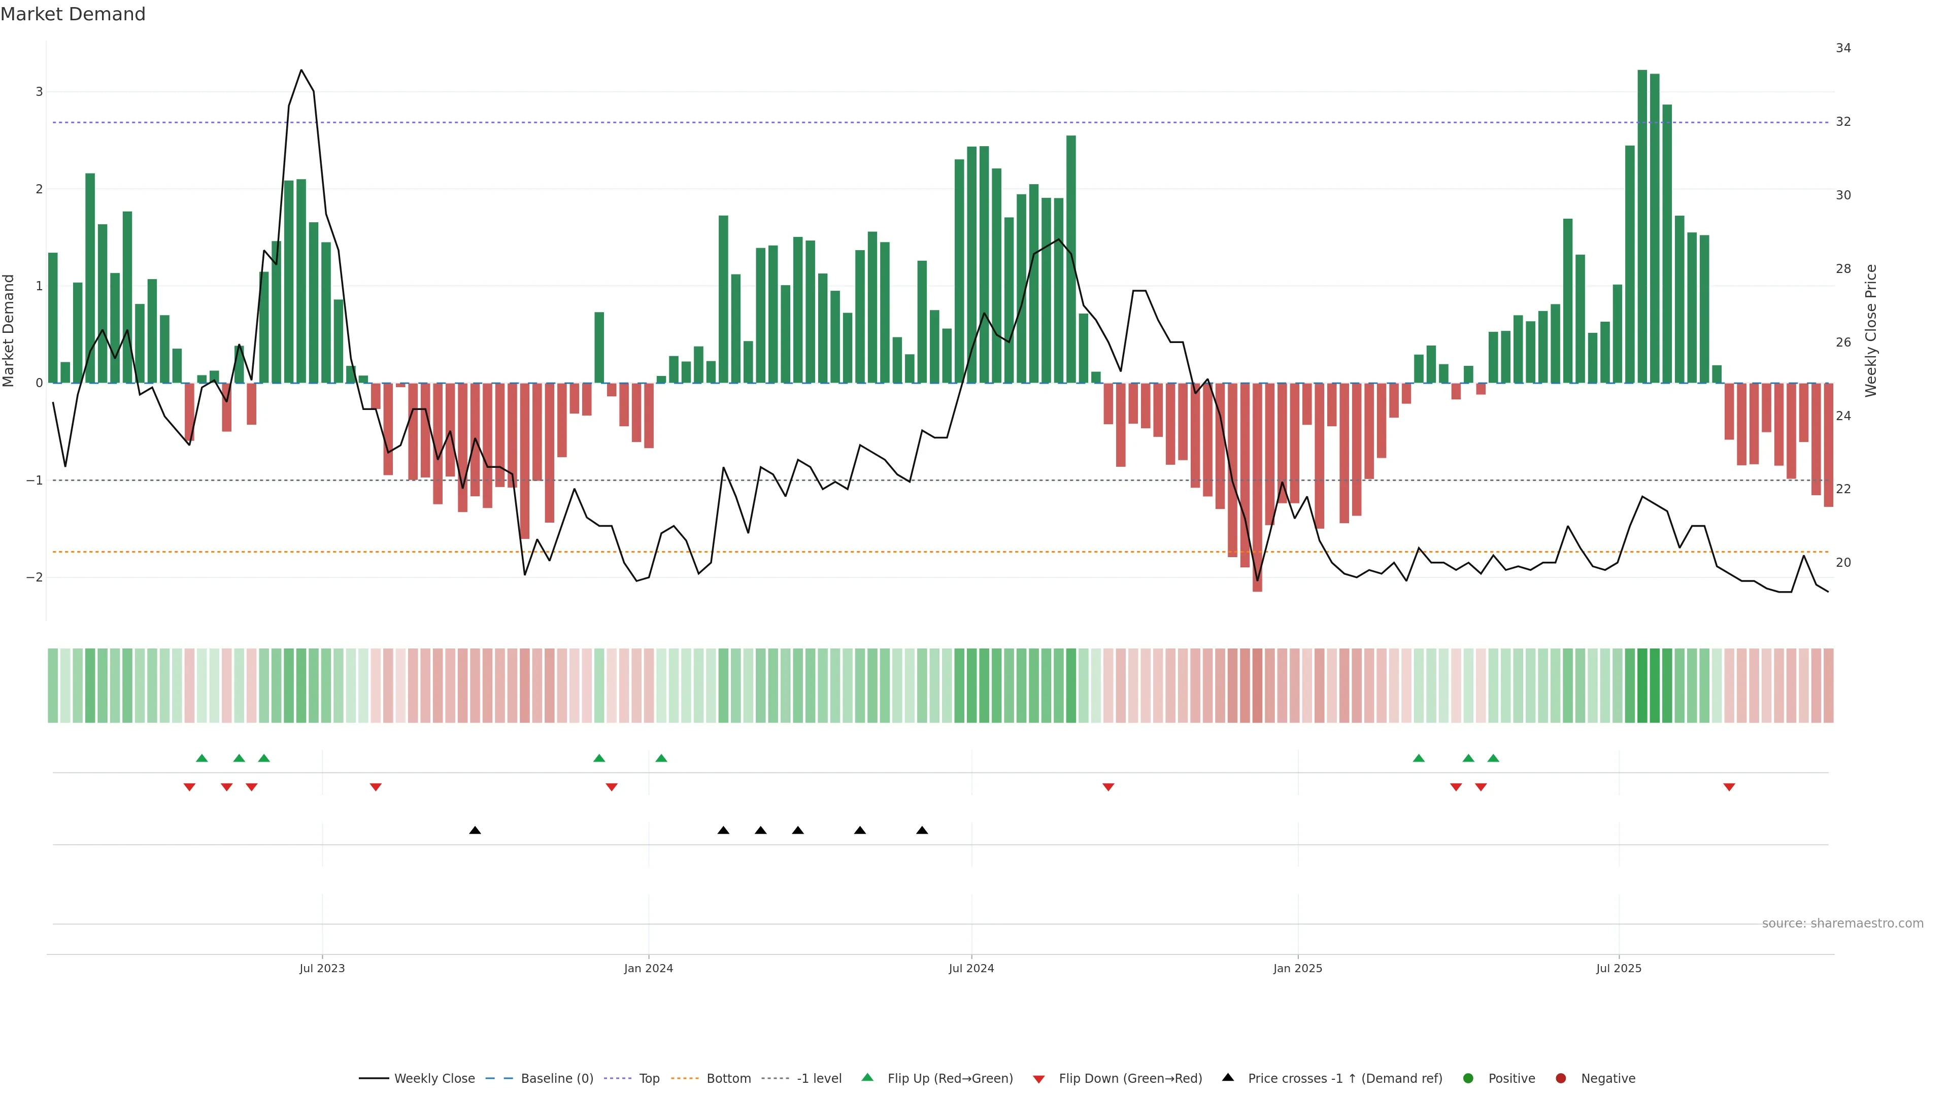Click the black Price crosses -1 legend triangle

click(1228, 1077)
